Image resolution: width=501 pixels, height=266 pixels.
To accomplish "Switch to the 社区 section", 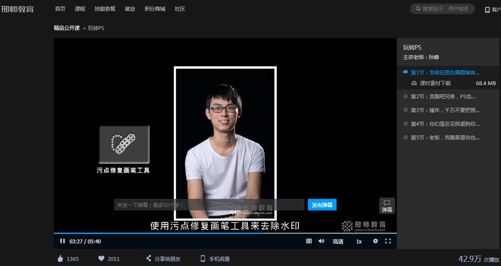I will click(x=180, y=9).
